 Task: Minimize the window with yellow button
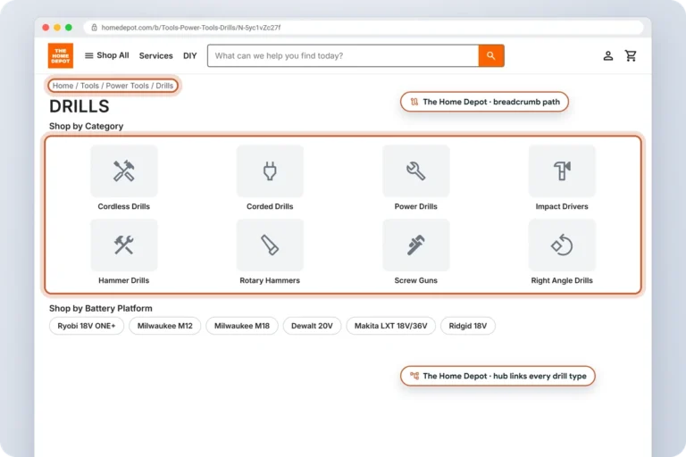pos(57,28)
